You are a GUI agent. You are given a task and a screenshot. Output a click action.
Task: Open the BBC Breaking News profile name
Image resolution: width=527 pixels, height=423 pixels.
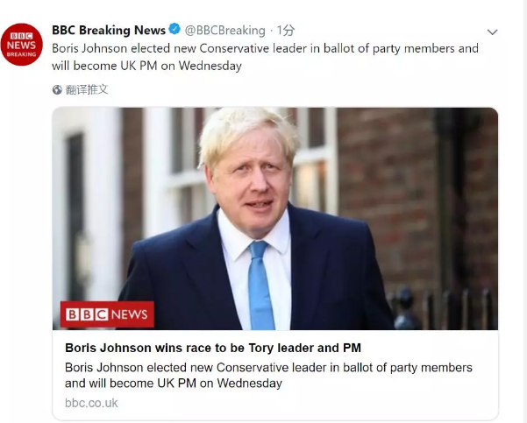coord(108,31)
